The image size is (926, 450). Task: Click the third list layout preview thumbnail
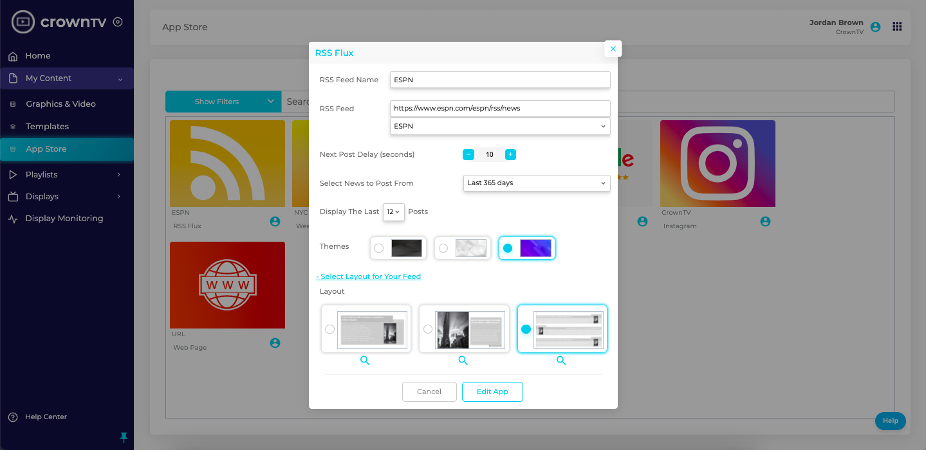click(568, 330)
